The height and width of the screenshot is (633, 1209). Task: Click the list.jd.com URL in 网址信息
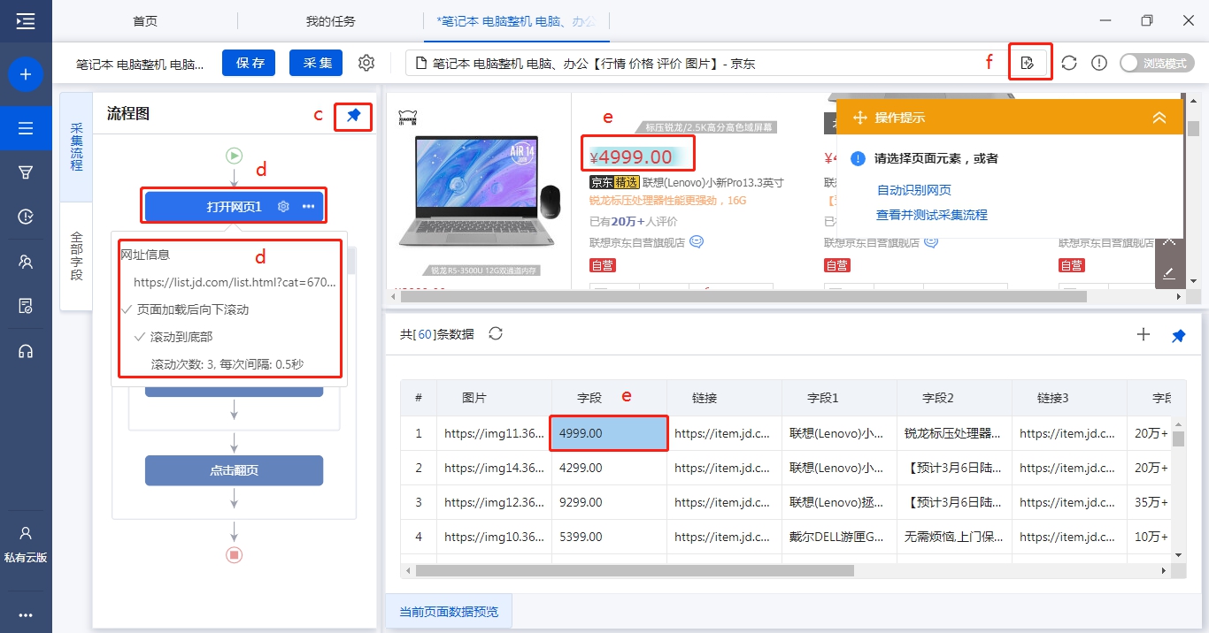click(235, 282)
